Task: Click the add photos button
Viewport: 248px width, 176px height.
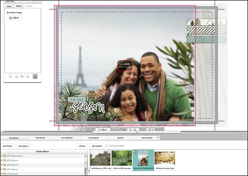Action: pos(97,146)
